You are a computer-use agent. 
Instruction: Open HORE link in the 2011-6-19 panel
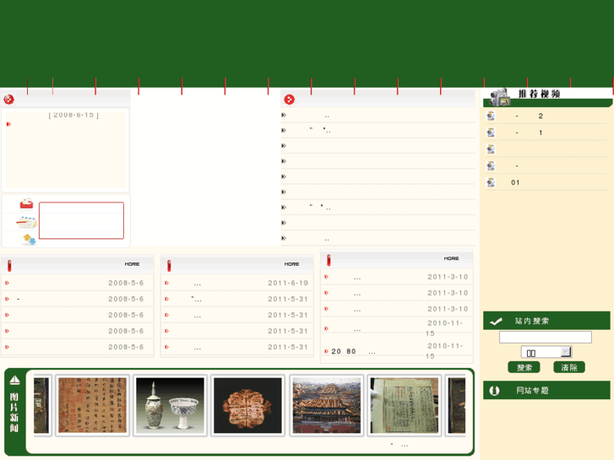(291, 264)
